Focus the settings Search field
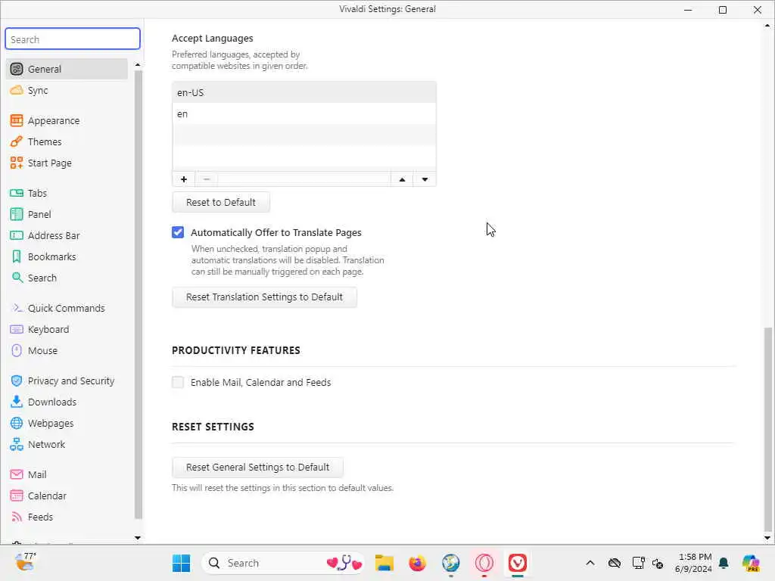Viewport: 775px width, 581px height. click(x=73, y=39)
